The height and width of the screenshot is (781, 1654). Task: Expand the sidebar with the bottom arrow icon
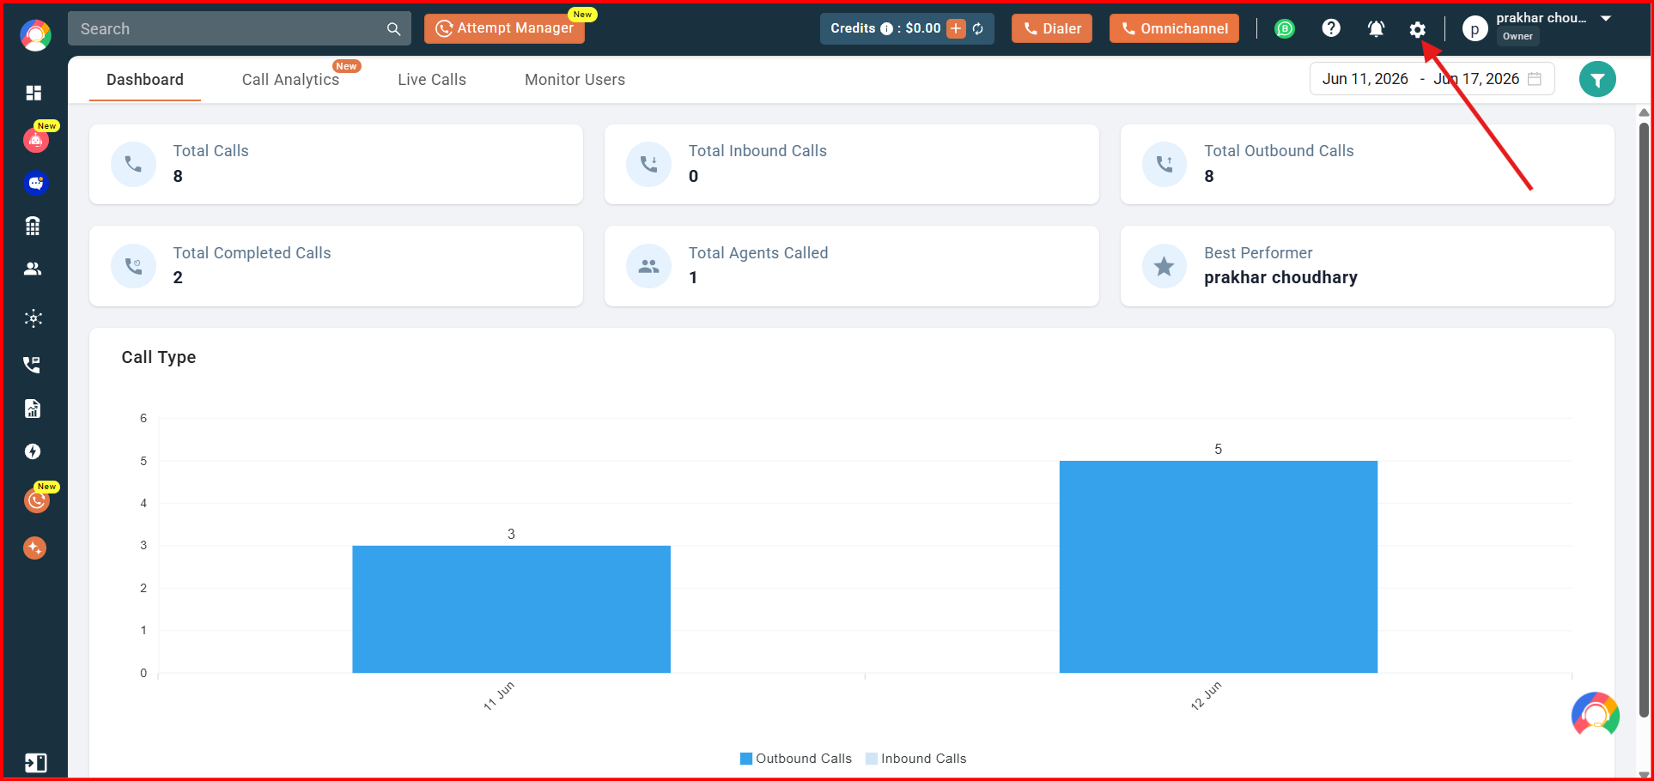(x=35, y=763)
